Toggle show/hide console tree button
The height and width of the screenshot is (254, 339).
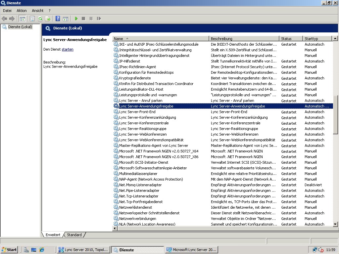[22, 19]
